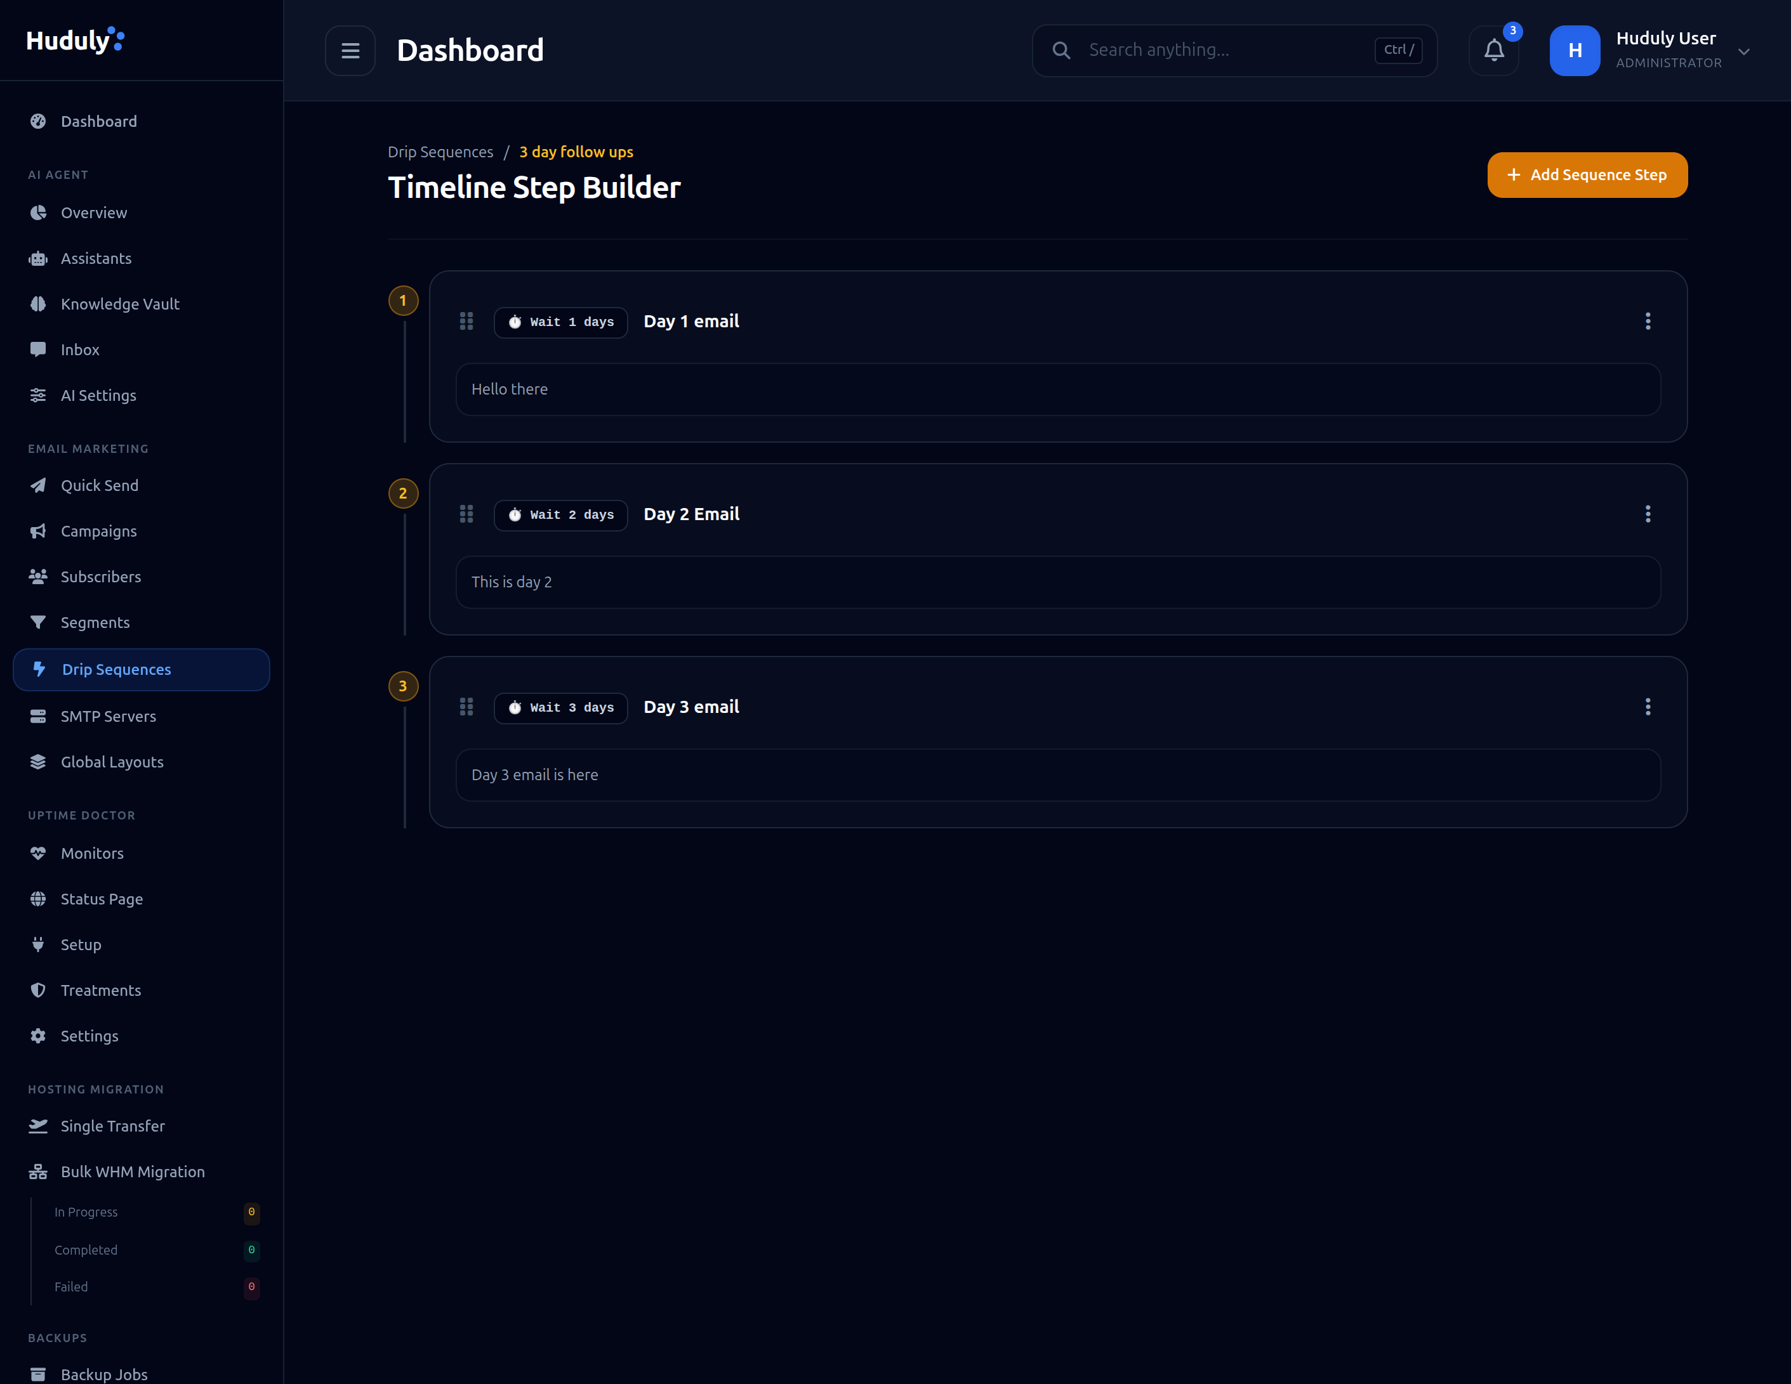
Task: Click the Status Page globe icon
Action: pos(37,899)
